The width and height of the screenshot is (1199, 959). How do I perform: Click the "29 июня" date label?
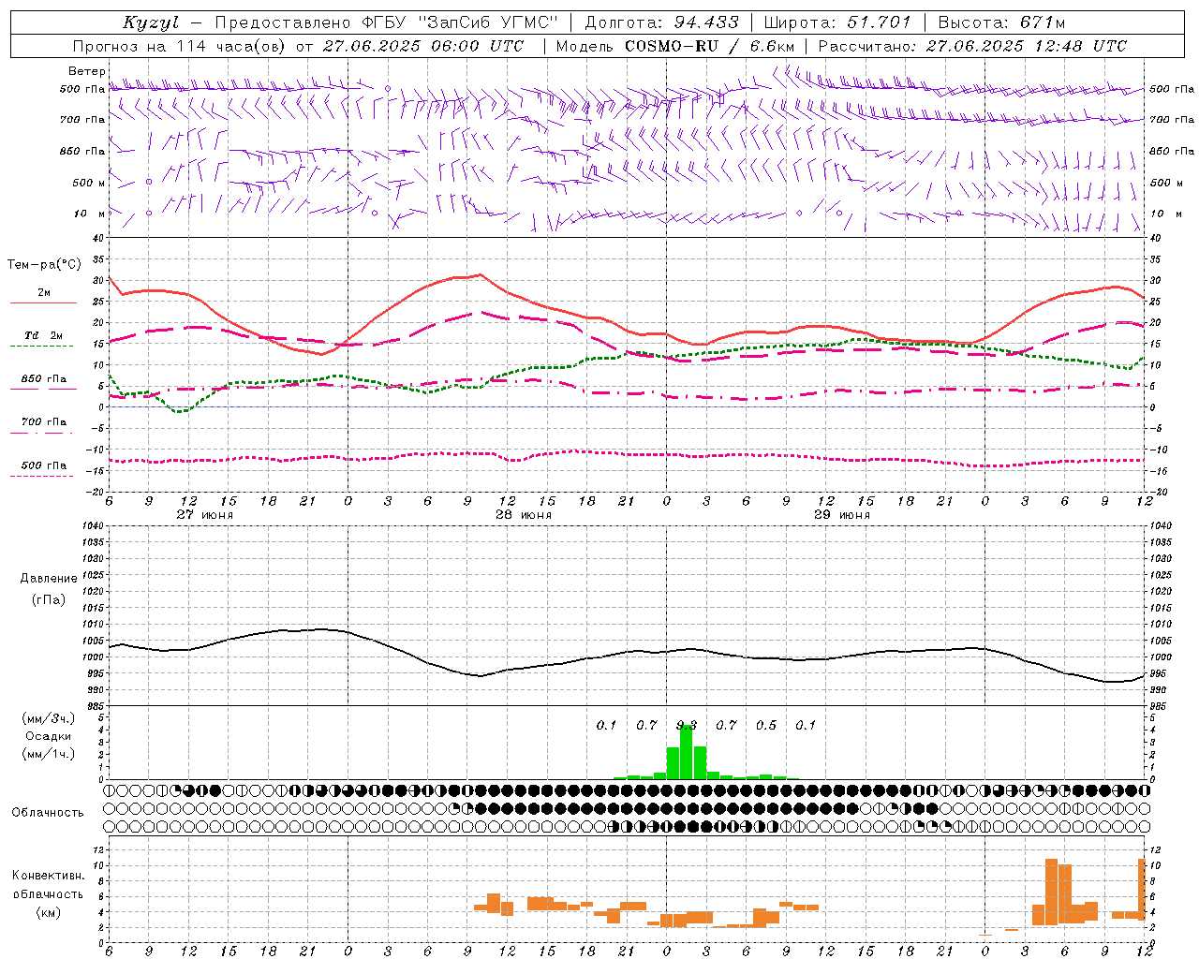(841, 515)
